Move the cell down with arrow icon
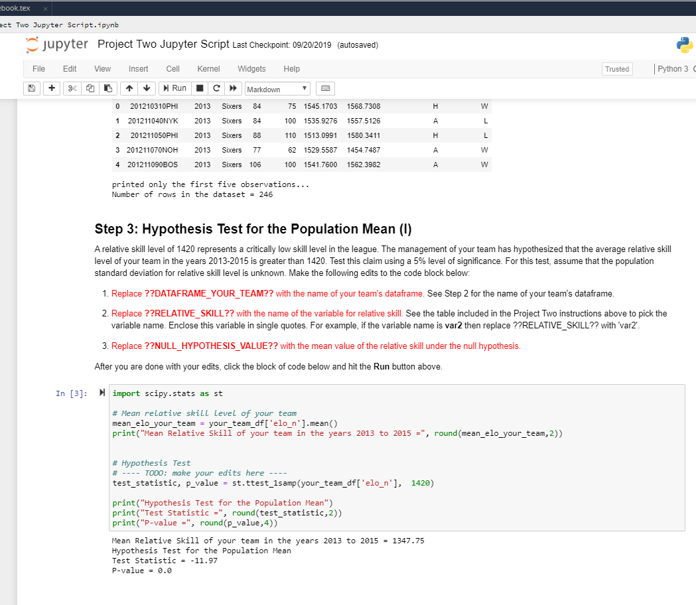Screen dimensions: 696x605 pos(146,88)
